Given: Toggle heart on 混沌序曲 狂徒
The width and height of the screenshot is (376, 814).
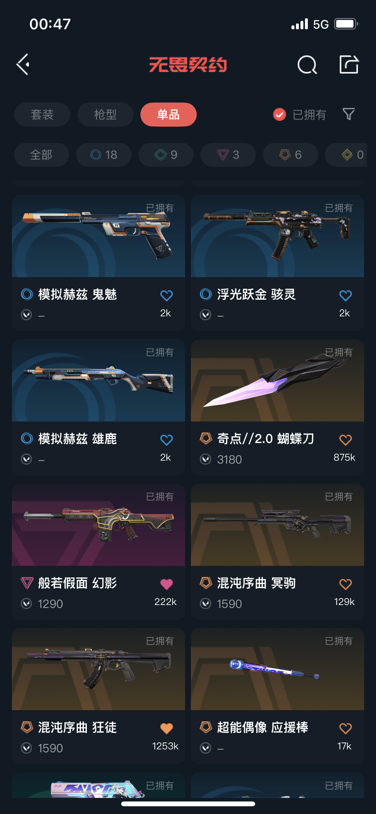Looking at the screenshot, I should pyautogui.click(x=166, y=728).
